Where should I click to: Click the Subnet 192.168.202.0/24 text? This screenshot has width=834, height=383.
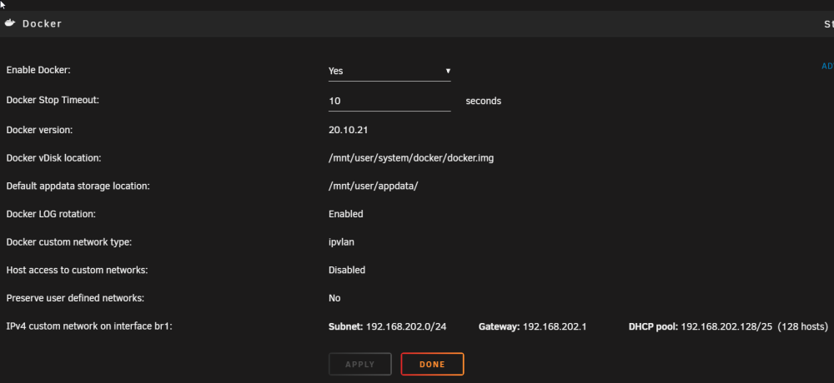pyautogui.click(x=388, y=326)
